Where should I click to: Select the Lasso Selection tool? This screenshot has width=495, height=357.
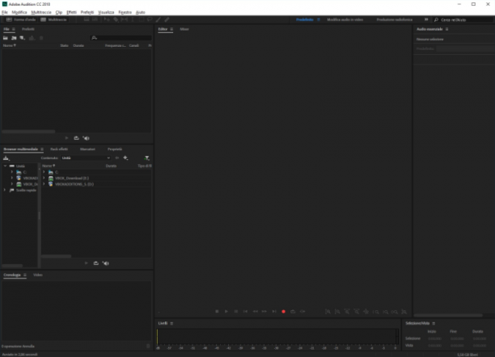coord(150,19)
